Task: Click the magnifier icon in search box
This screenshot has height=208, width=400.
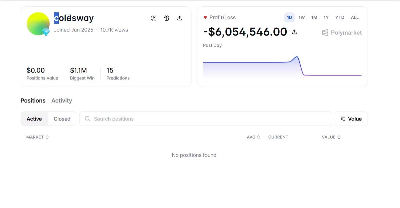Action: point(88,119)
